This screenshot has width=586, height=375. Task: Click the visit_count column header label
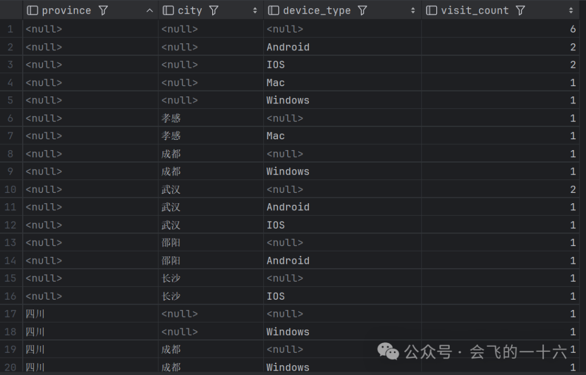[x=475, y=10]
